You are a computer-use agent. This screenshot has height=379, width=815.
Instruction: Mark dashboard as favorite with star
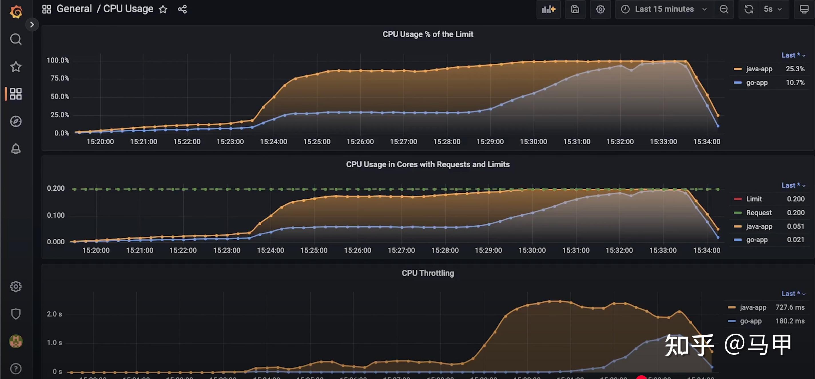coord(163,9)
